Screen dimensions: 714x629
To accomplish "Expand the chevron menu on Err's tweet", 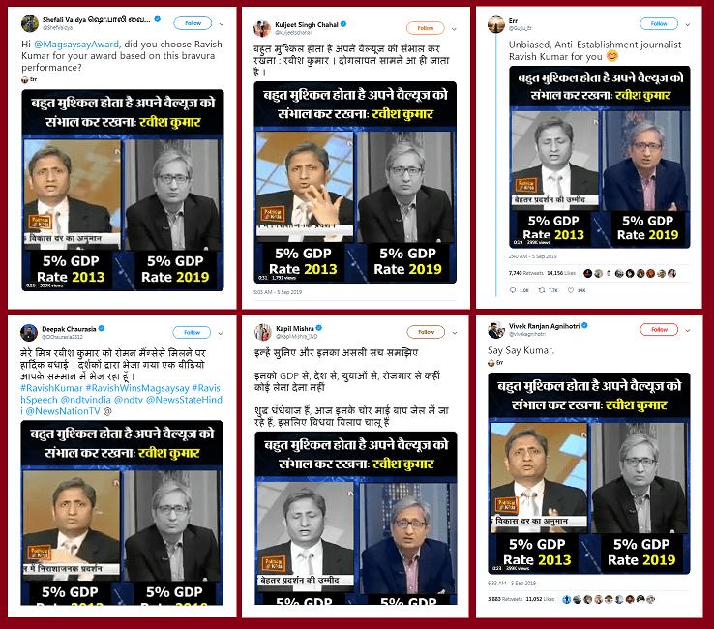I will tap(688, 24).
